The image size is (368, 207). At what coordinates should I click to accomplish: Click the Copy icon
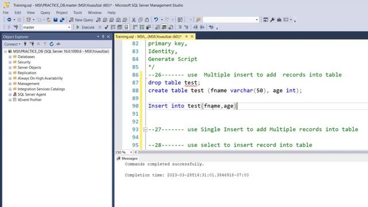pos(140,20)
